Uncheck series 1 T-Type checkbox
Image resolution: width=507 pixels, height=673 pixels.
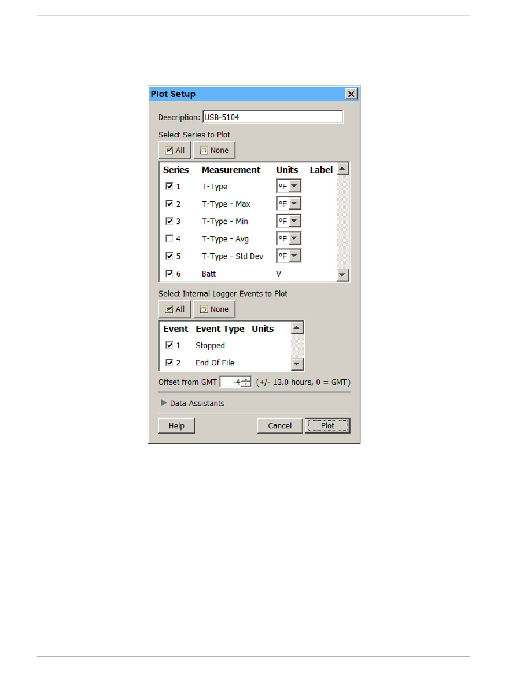pos(169,186)
